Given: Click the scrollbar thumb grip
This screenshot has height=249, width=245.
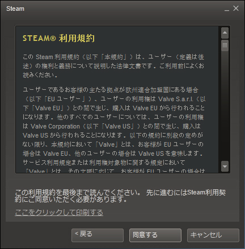Looking at the screenshot, I should click(225, 45).
